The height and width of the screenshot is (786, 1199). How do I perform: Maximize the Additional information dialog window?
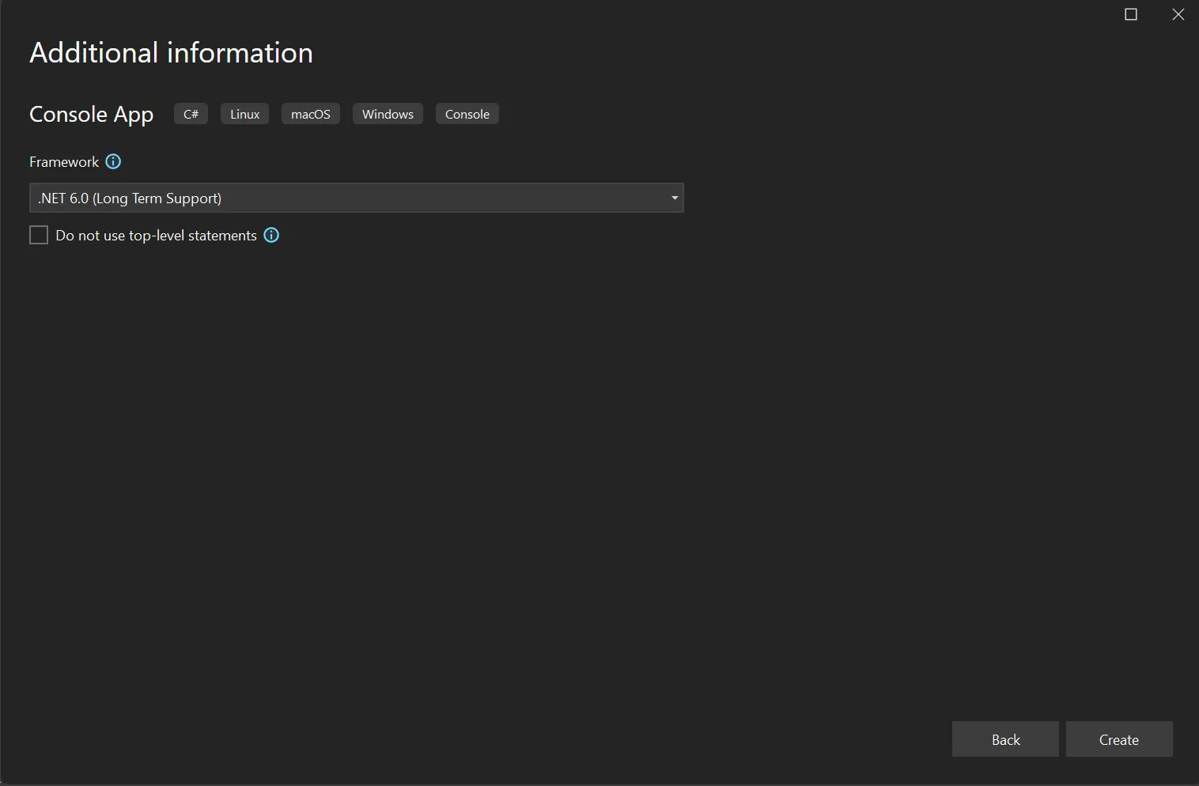(x=1131, y=14)
